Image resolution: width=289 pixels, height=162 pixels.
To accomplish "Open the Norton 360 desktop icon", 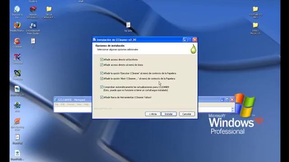I will click(33, 9).
